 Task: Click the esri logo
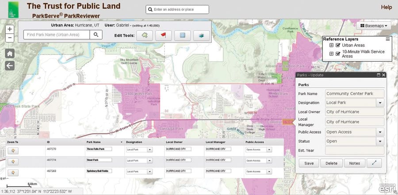387,188
